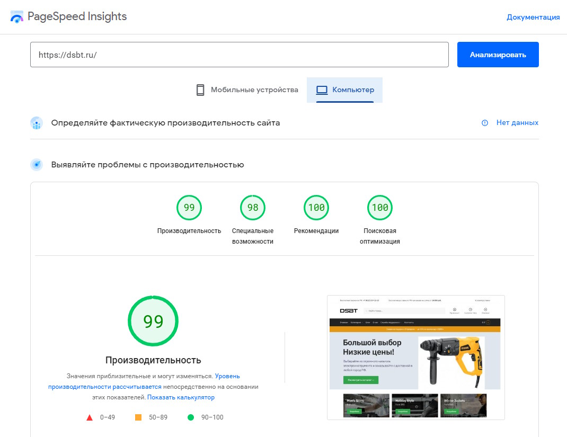This screenshot has height=437, width=567.
Task: Click the dsbt.ru page screenshot thumbnail
Action: pyautogui.click(x=416, y=358)
